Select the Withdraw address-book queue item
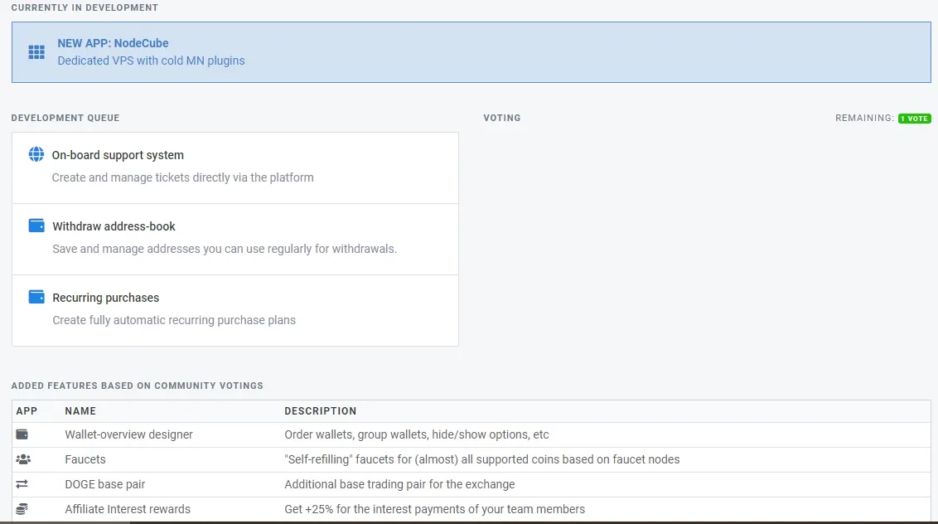Image resolution: width=938 pixels, height=524 pixels. click(x=235, y=240)
